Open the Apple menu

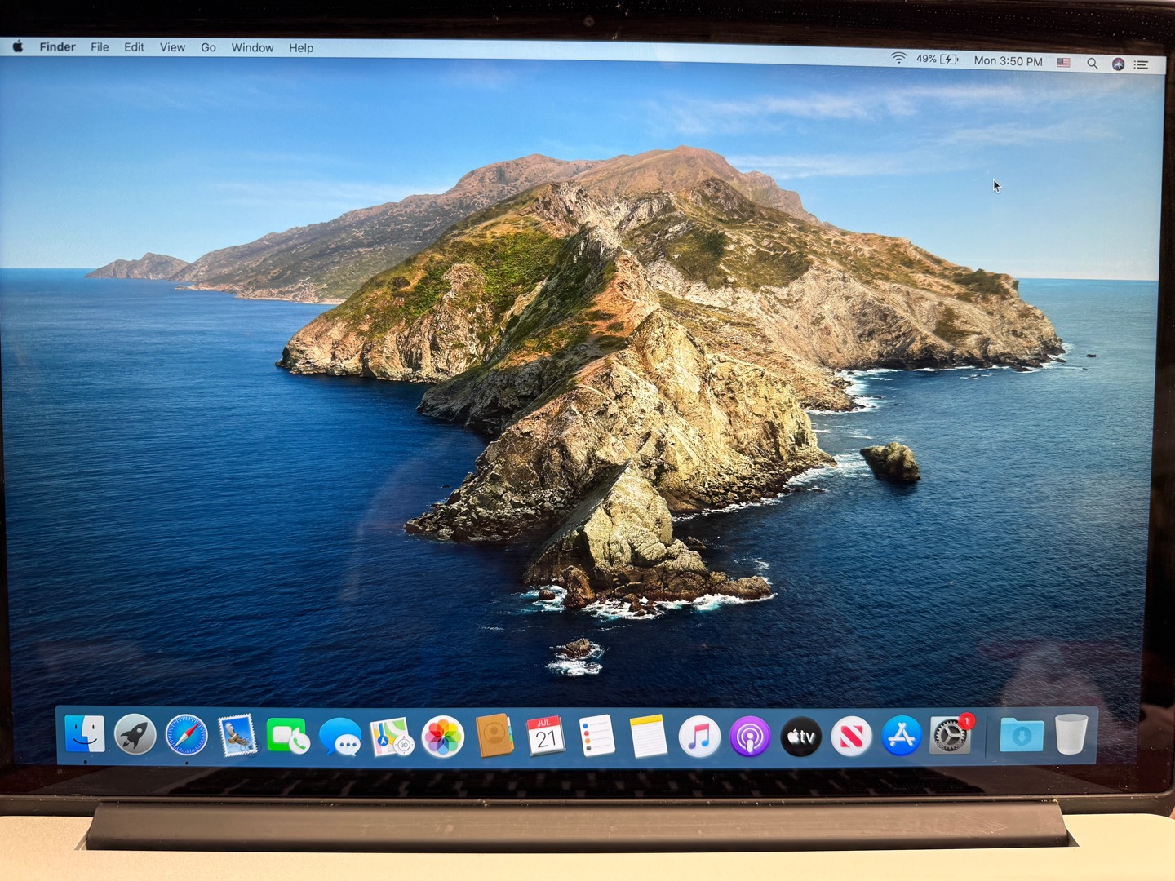coord(18,46)
